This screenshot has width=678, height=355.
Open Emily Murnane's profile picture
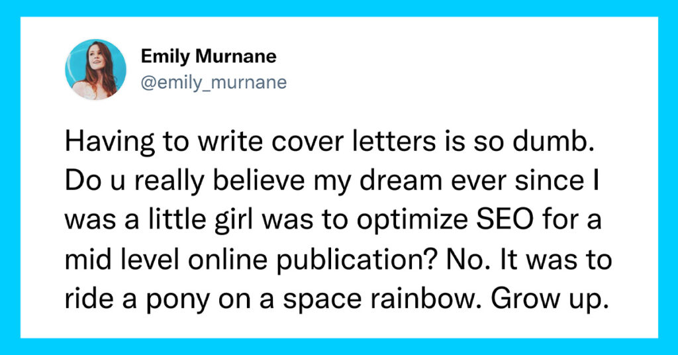(95, 69)
